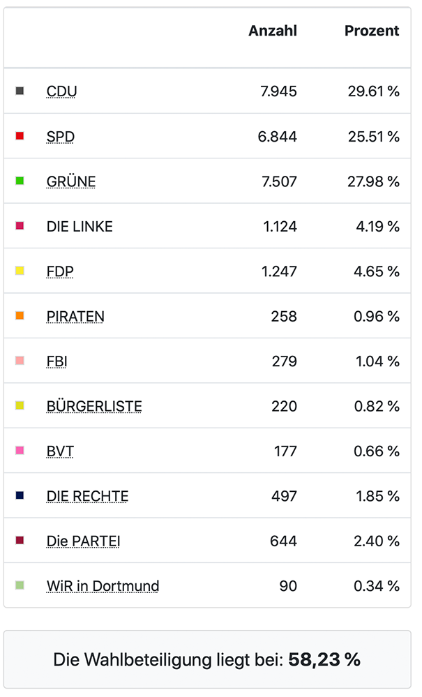Click the red SPD color swatch
422x697 pixels.
tap(20, 135)
